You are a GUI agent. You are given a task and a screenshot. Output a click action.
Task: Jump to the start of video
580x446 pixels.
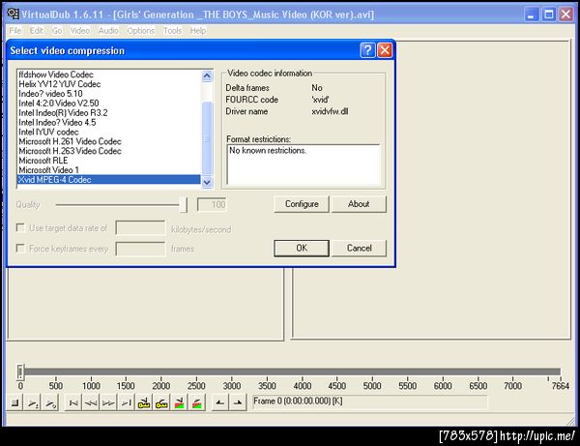click(x=73, y=402)
